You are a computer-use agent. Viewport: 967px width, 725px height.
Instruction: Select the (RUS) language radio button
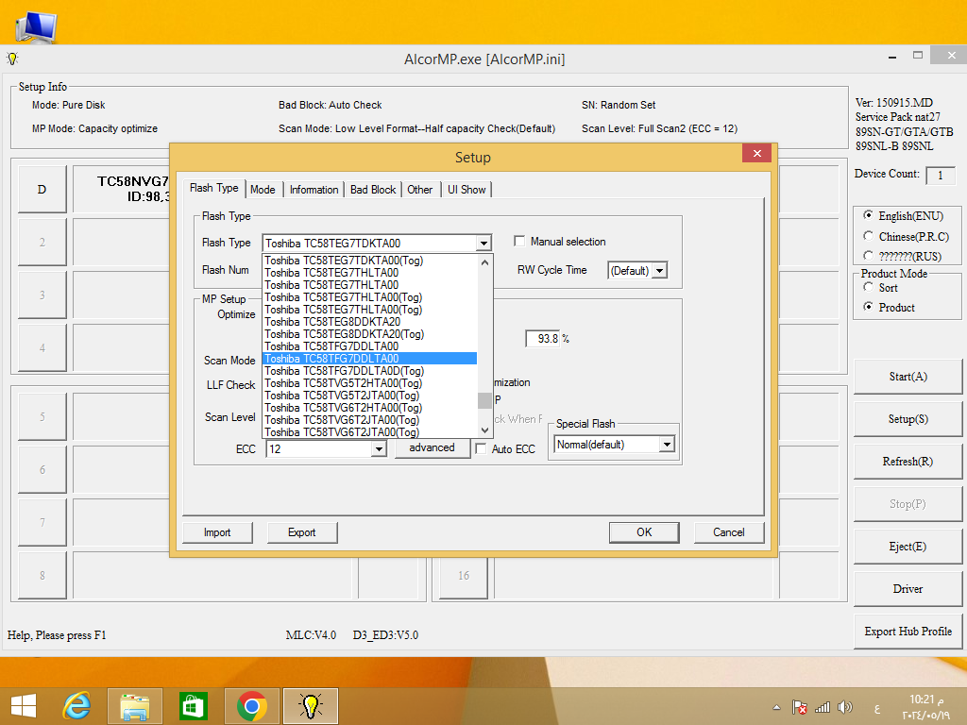[869, 255]
